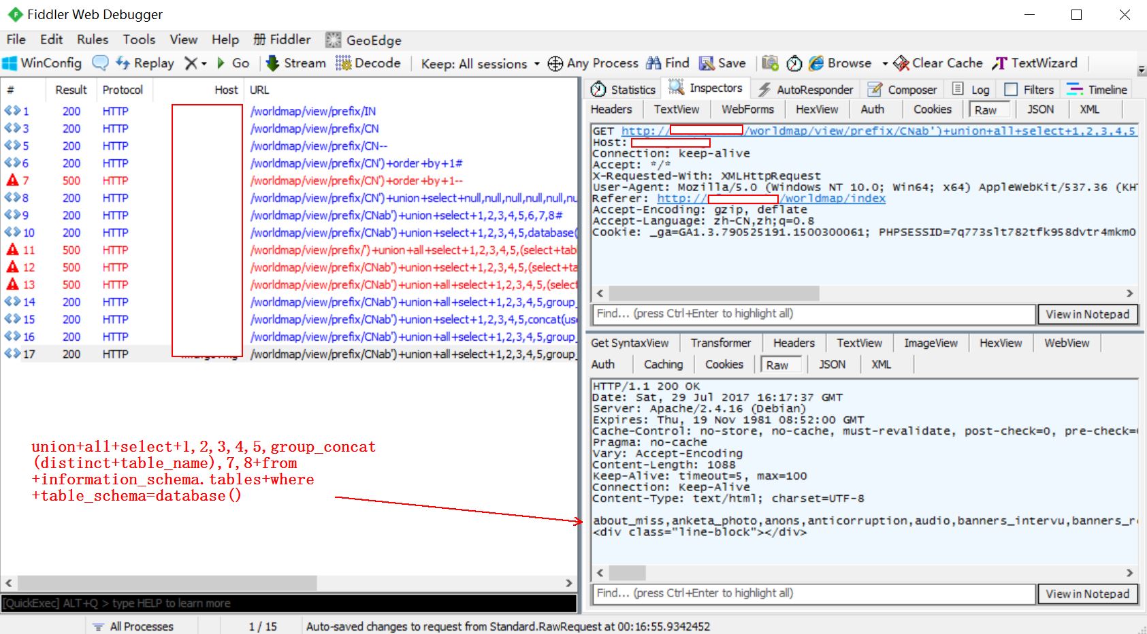This screenshot has width=1147, height=634.
Task: Open Keep: All sessions dropdown
Action: (x=481, y=64)
